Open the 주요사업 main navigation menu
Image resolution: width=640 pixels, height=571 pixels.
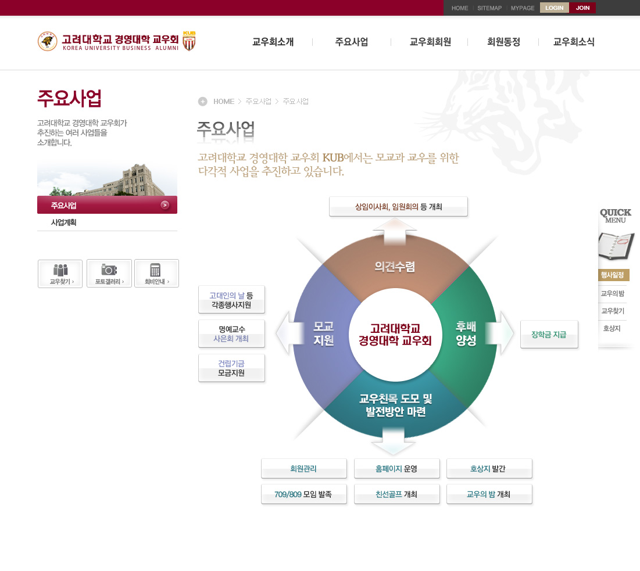click(x=352, y=42)
